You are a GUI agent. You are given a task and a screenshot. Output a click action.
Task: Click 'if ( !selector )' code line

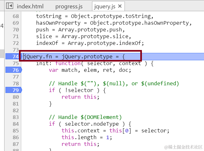77,90
